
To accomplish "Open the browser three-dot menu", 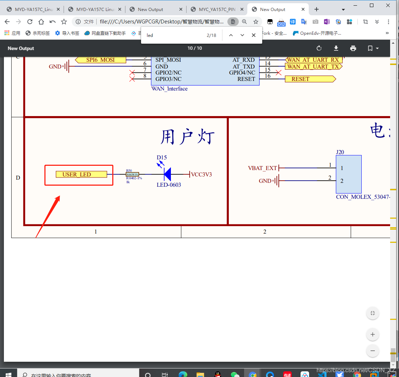I will pyautogui.click(x=388, y=22).
